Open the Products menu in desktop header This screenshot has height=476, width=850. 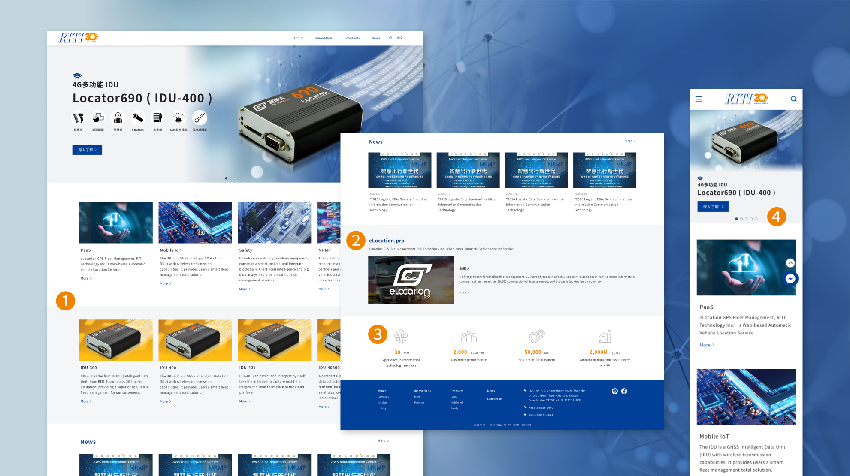point(352,38)
